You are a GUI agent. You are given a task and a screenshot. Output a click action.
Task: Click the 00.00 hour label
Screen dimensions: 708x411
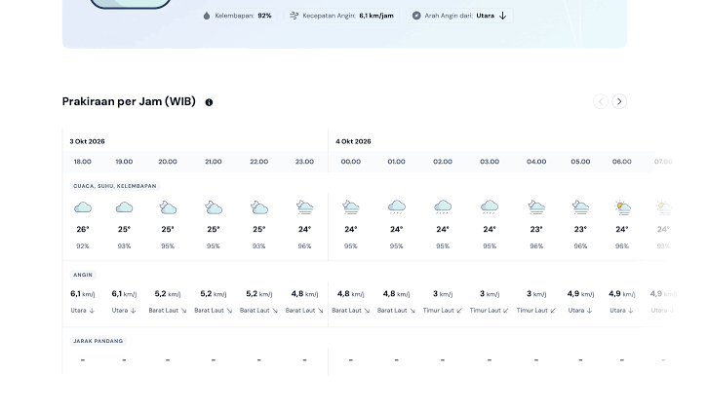click(x=351, y=162)
